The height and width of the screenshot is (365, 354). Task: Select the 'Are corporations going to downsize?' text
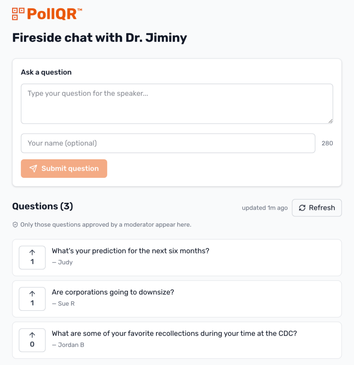(113, 292)
